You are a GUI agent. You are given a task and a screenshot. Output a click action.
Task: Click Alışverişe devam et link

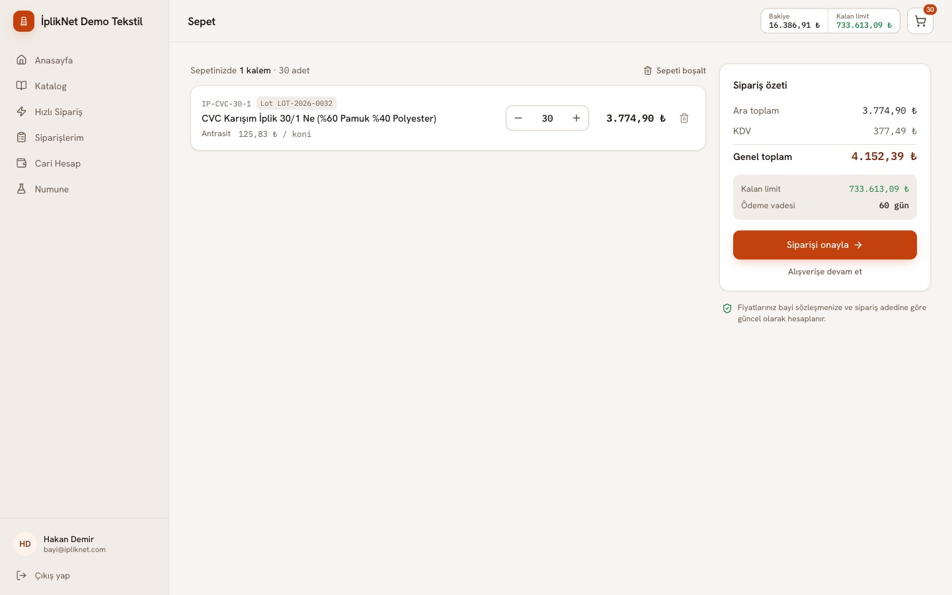(825, 272)
